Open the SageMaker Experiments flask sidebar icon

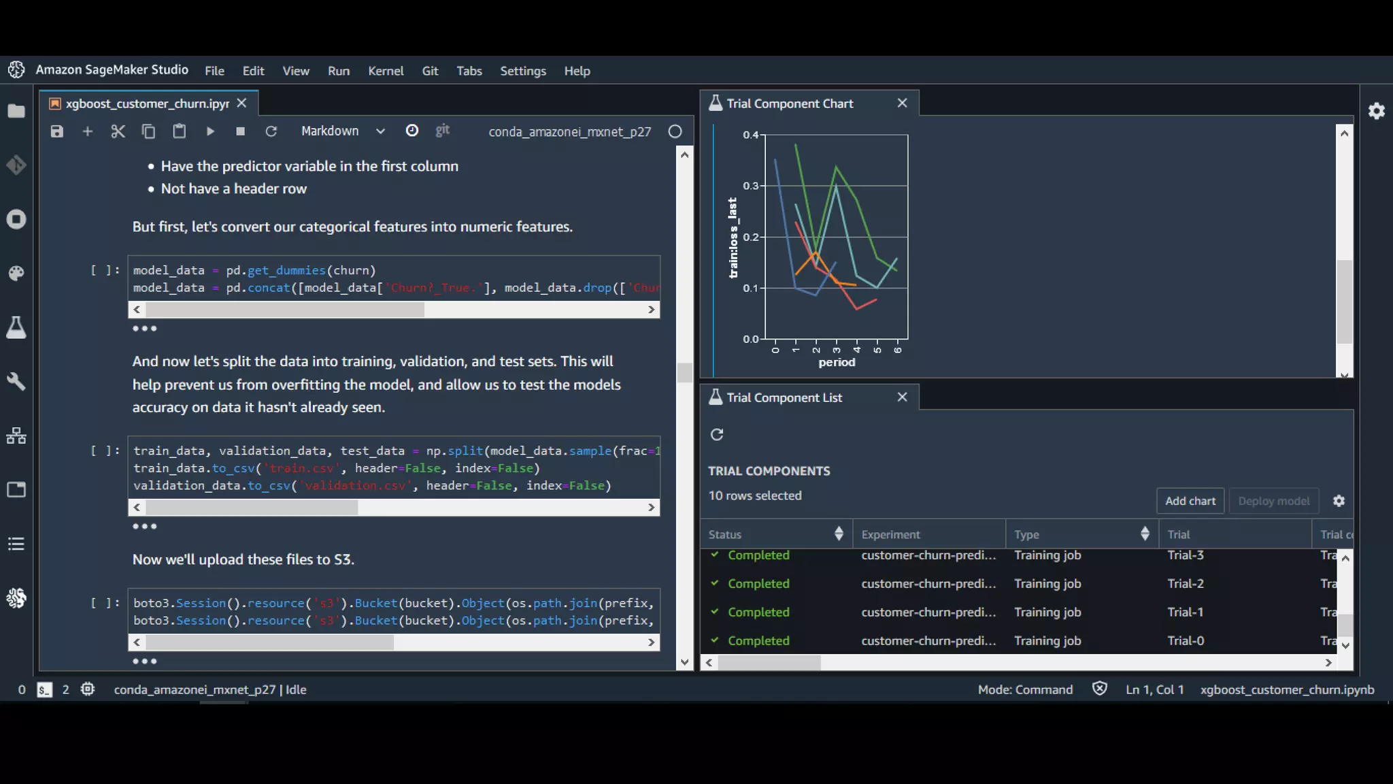click(x=16, y=327)
